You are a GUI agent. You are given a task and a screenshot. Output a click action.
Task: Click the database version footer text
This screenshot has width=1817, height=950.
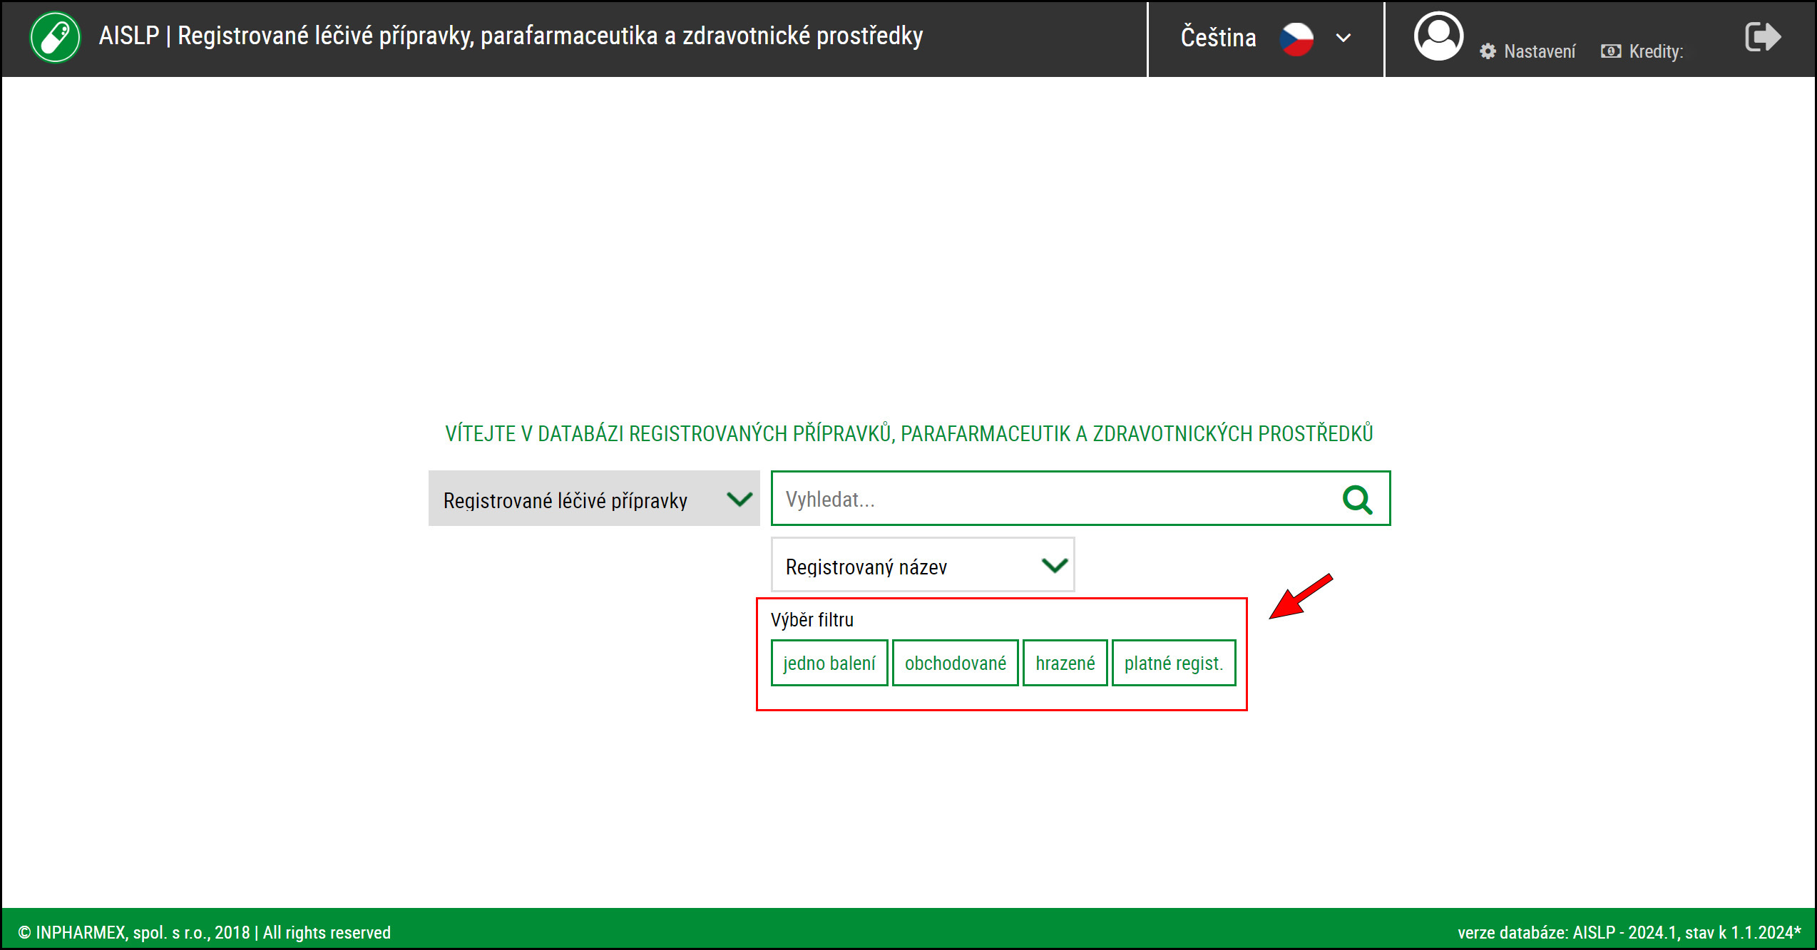[1629, 932]
